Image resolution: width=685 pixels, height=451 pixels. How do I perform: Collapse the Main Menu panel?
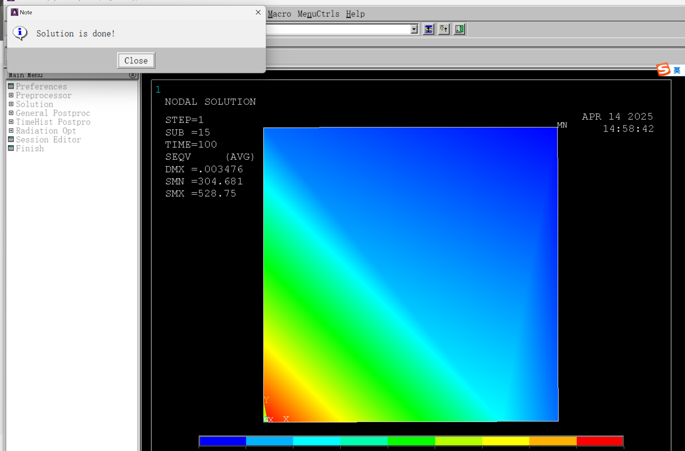coord(133,75)
